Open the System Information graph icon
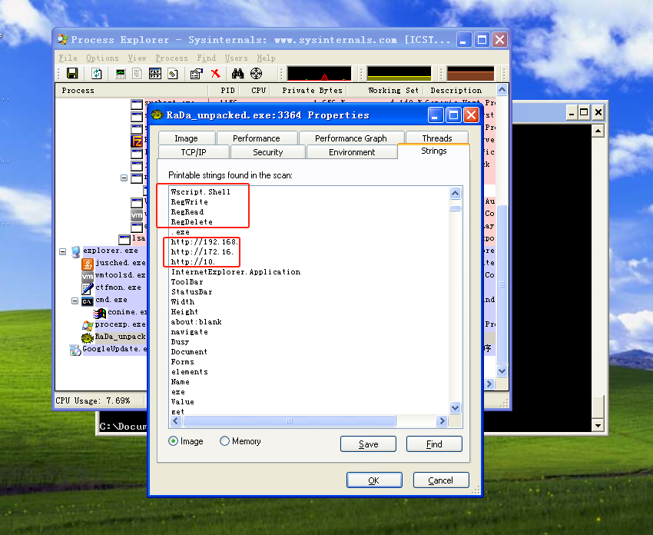 tap(121, 74)
